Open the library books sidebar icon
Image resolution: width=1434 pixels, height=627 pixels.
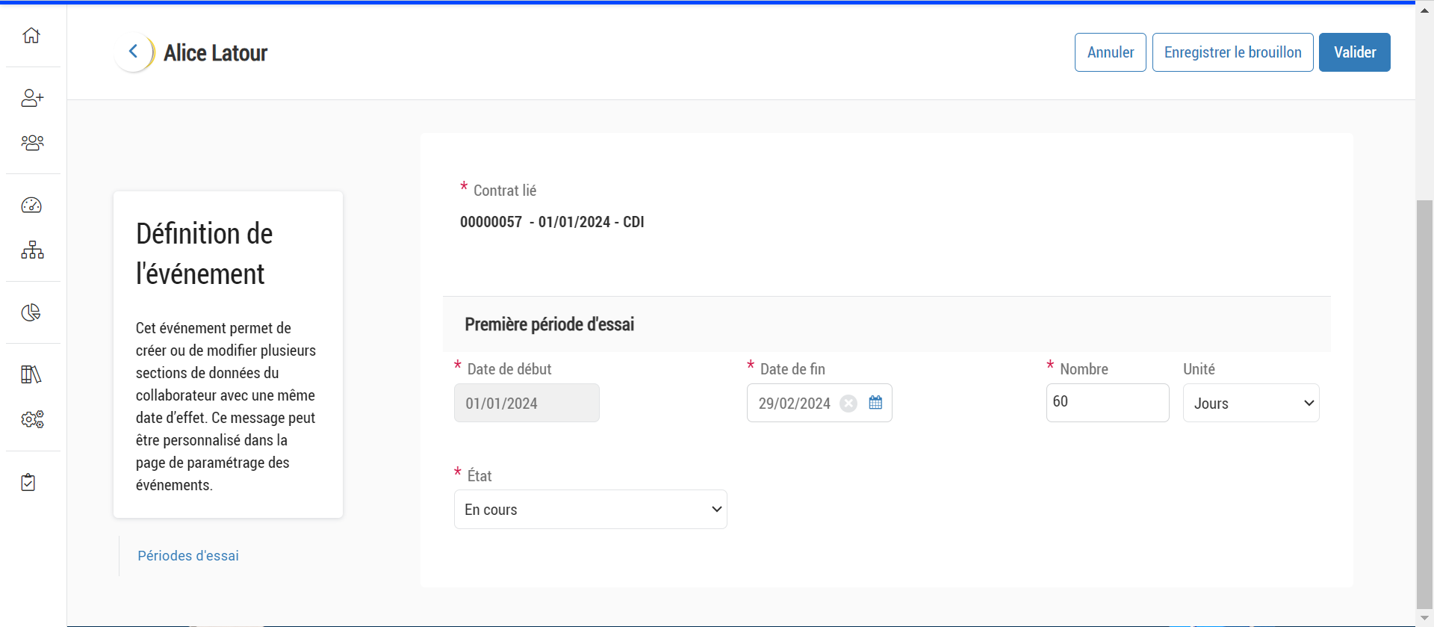click(x=31, y=374)
